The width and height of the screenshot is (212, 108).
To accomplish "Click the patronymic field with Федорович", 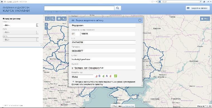I will (x=103, y=25).
